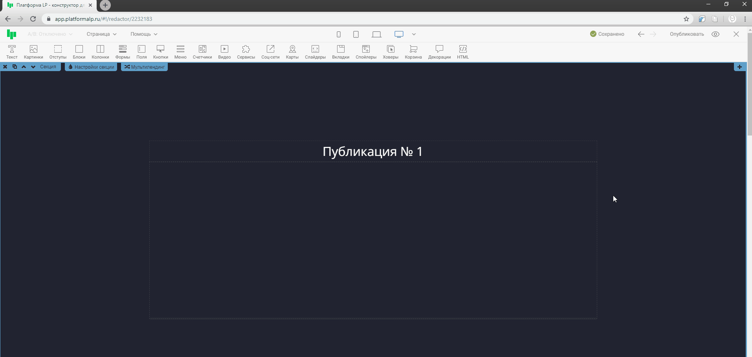Add new section with plus button
Viewport: 752px width, 357px height.
[739, 67]
